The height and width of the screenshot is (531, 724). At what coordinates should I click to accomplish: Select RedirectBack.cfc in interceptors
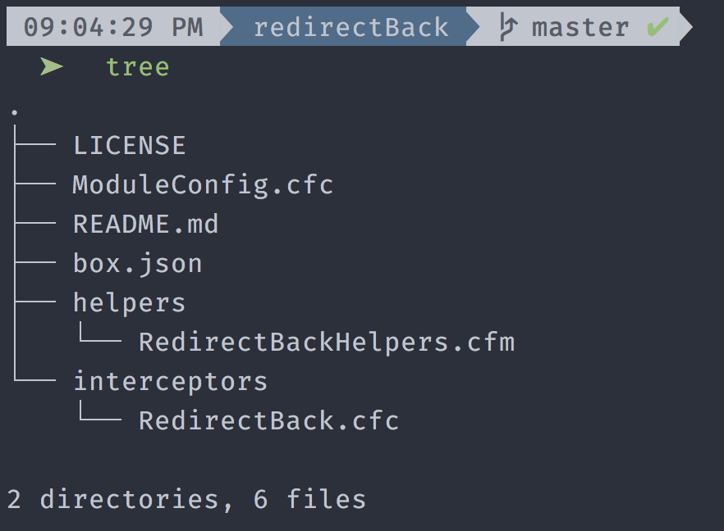pyautogui.click(x=268, y=421)
